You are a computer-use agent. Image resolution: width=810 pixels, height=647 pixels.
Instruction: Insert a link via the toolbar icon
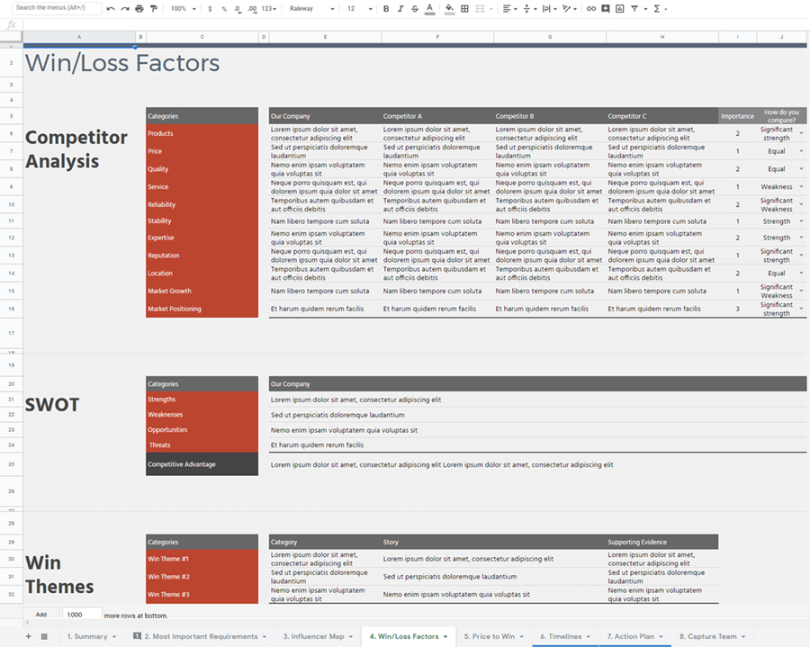590,8
